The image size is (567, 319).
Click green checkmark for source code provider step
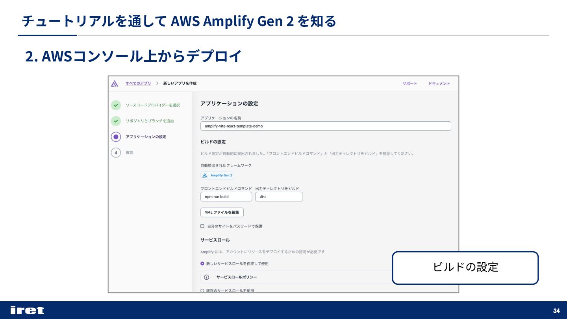(x=116, y=105)
